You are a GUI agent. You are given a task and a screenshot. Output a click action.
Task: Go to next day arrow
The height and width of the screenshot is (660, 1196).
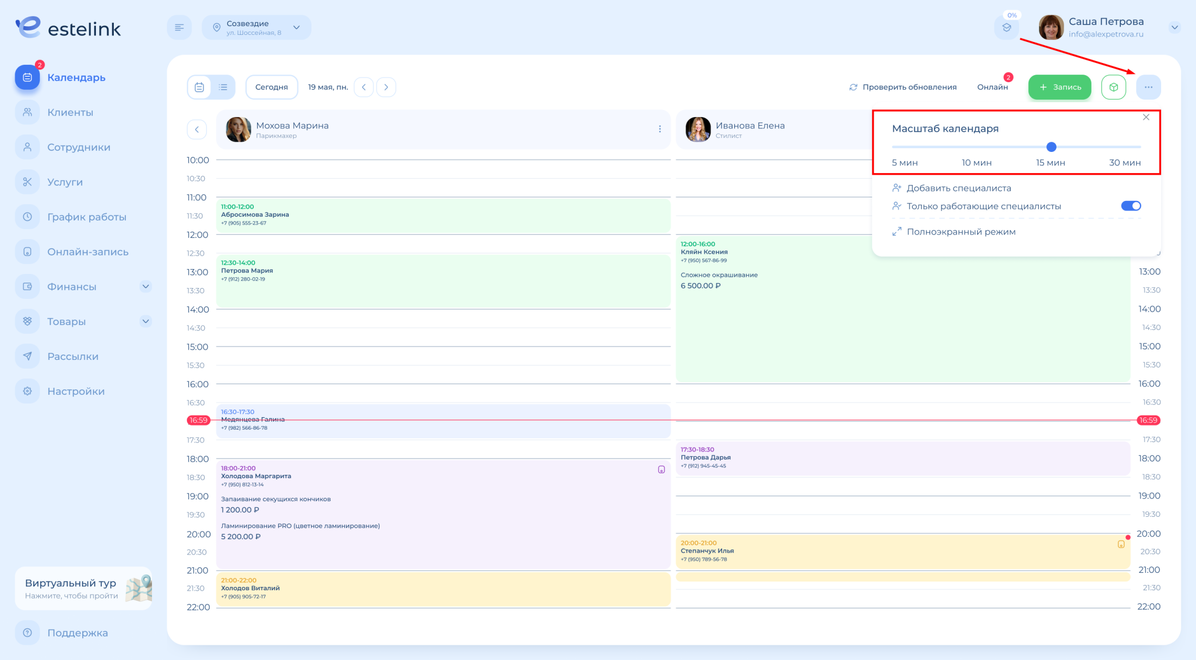pos(386,87)
